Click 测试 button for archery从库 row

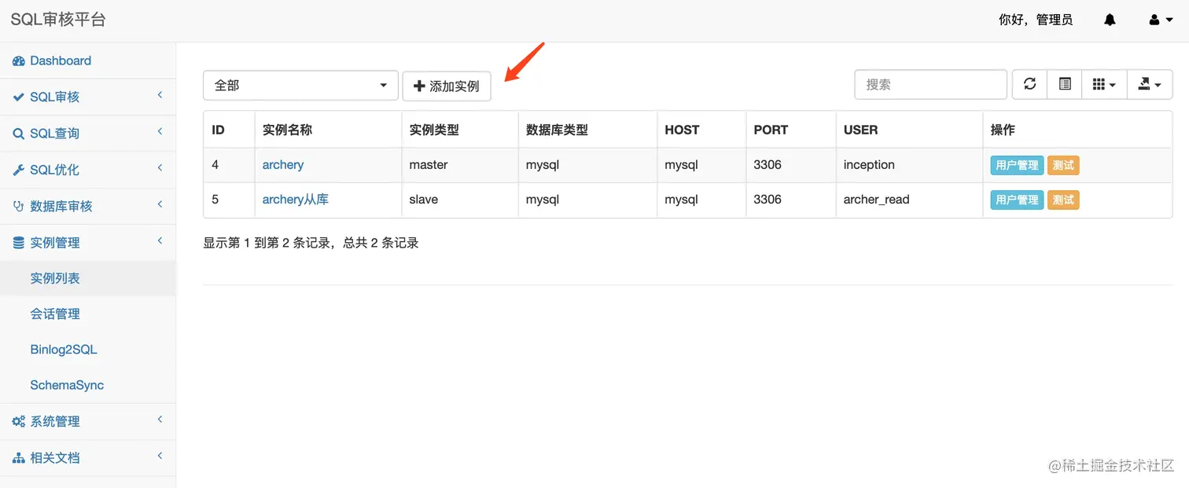1063,200
